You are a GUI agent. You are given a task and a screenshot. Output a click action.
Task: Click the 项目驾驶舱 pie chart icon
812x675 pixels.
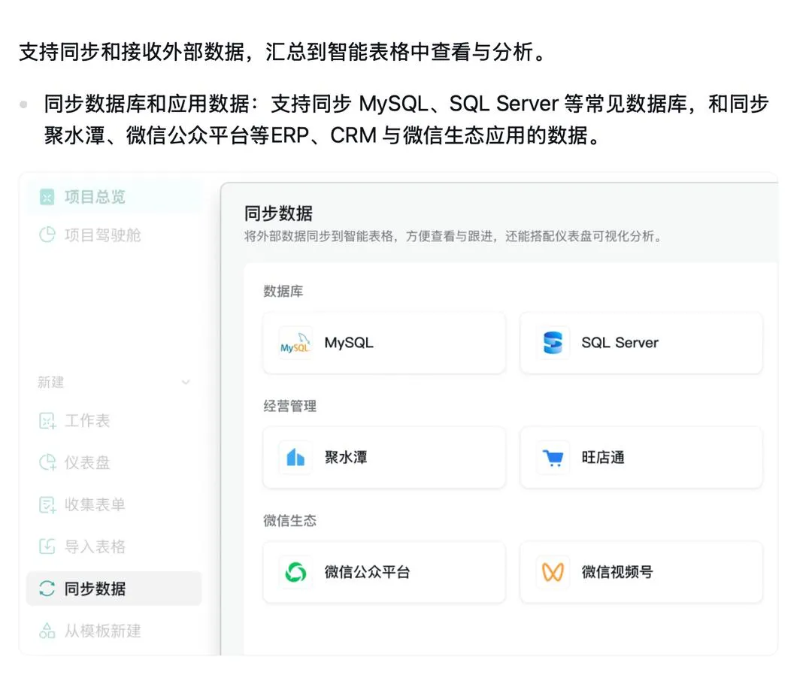[x=47, y=235]
